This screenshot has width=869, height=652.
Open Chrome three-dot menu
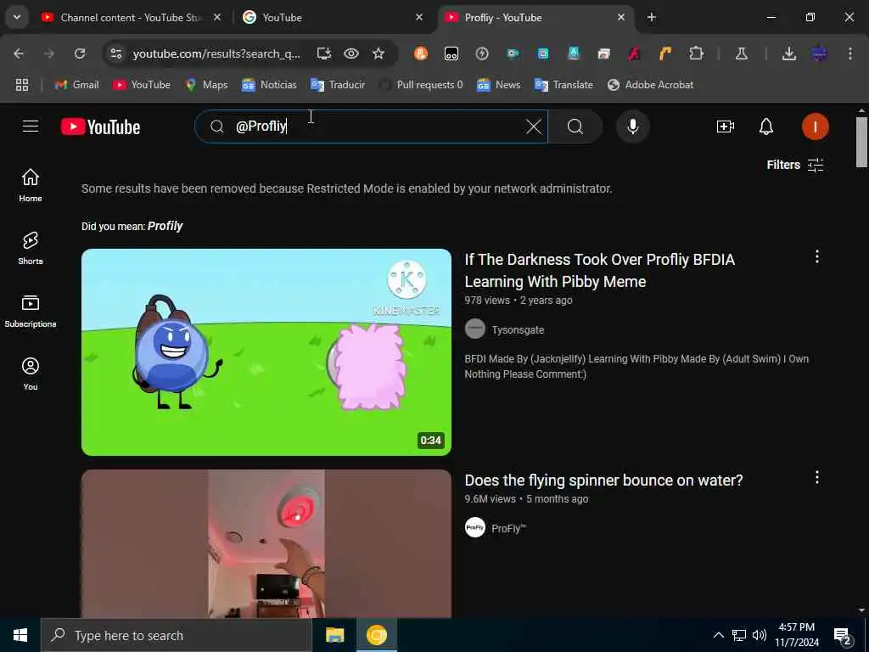850,53
